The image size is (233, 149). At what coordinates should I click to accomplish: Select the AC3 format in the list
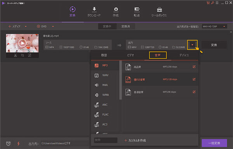coord(105,124)
